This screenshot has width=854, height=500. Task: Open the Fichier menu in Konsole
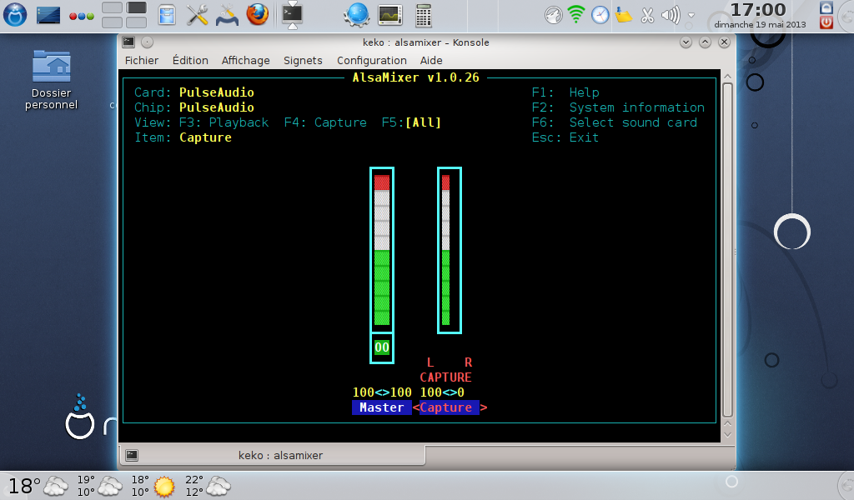click(142, 60)
